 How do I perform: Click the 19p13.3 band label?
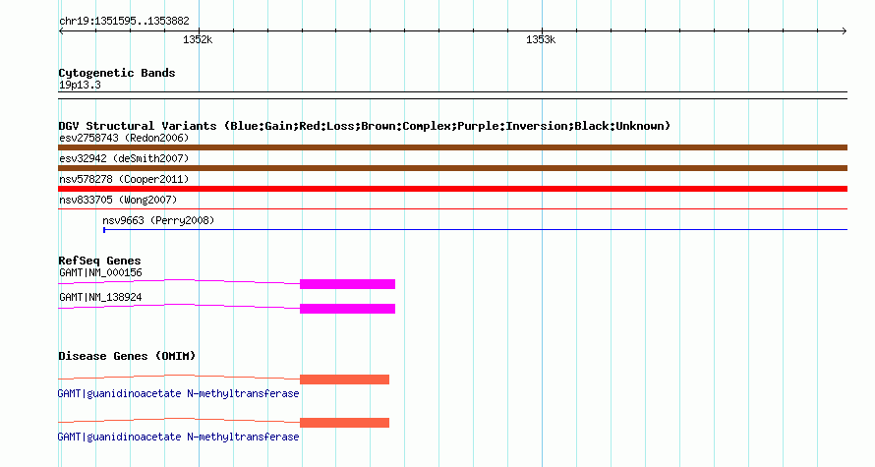click(80, 85)
